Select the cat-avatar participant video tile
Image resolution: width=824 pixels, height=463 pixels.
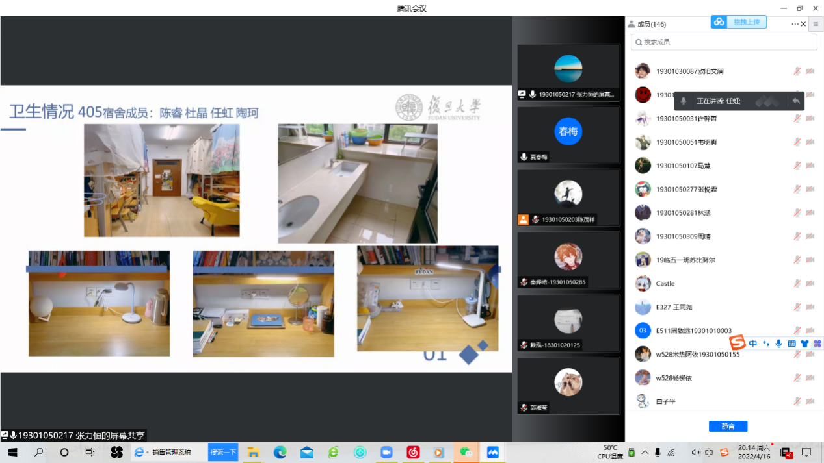pyautogui.click(x=568, y=385)
